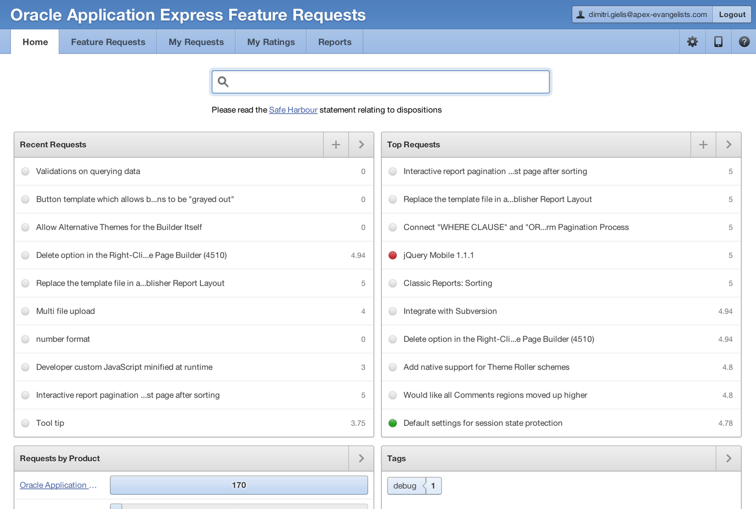Screen dimensions: 756x509
Task: Click the plus icon in Top Requests
Action: [x=703, y=144]
